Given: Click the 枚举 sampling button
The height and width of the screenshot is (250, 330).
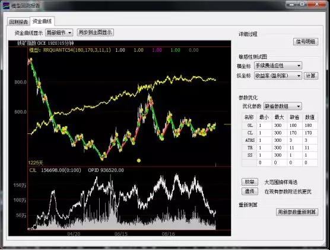Looking at the screenshot, I should (250, 182).
